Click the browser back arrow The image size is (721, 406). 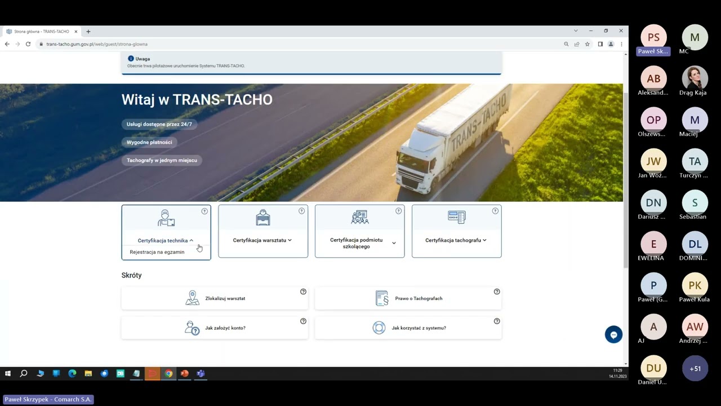tap(7, 44)
